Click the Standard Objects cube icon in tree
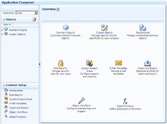The width and height of the screenshot is (167, 124). tap(6, 29)
